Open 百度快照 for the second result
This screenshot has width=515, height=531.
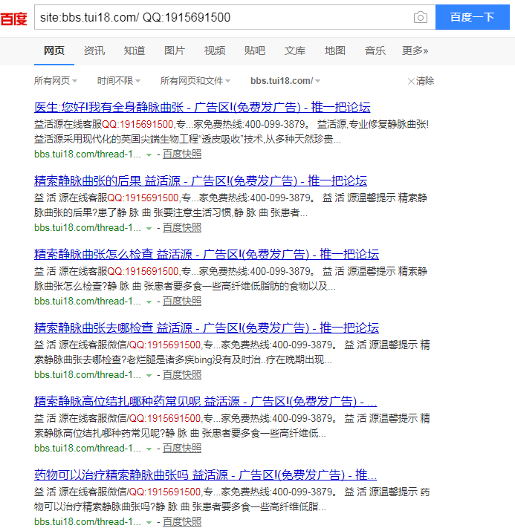[182, 227]
